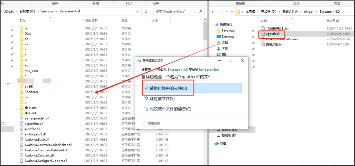Choose Compare info for both files

[x=168, y=109]
